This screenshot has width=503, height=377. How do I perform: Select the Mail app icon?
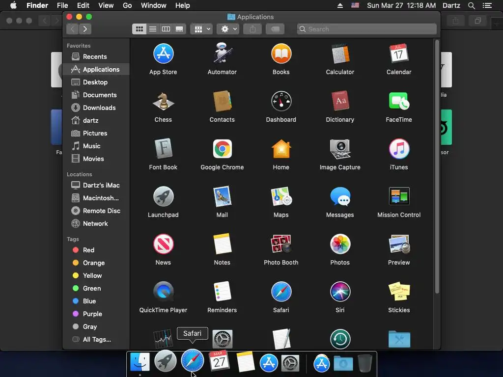click(222, 196)
